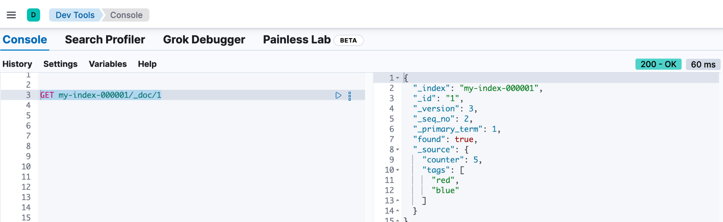Viewport: 723px width, 222px height.
Task: Open the Painless Lab tab
Action: pyautogui.click(x=296, y=39)
